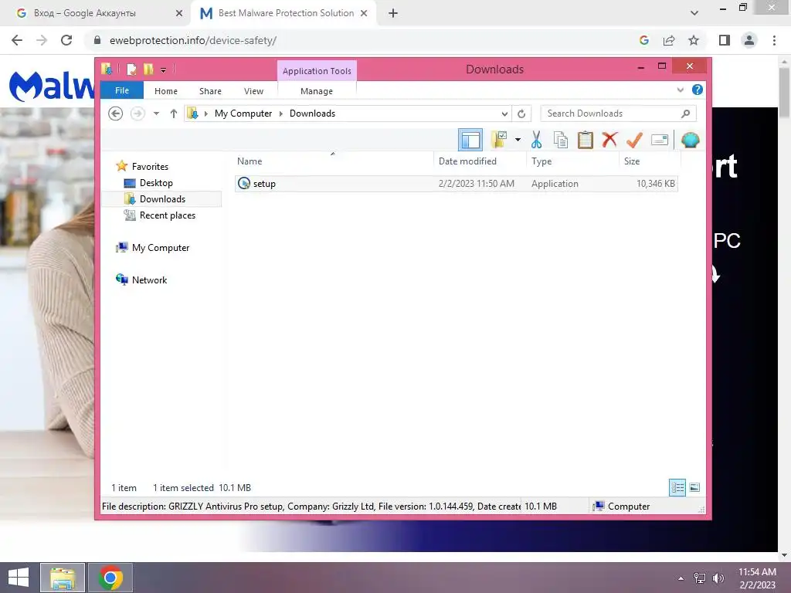Switch to the Share ribbon tab
Screen dimensions: 791x593
pos(210,91)
